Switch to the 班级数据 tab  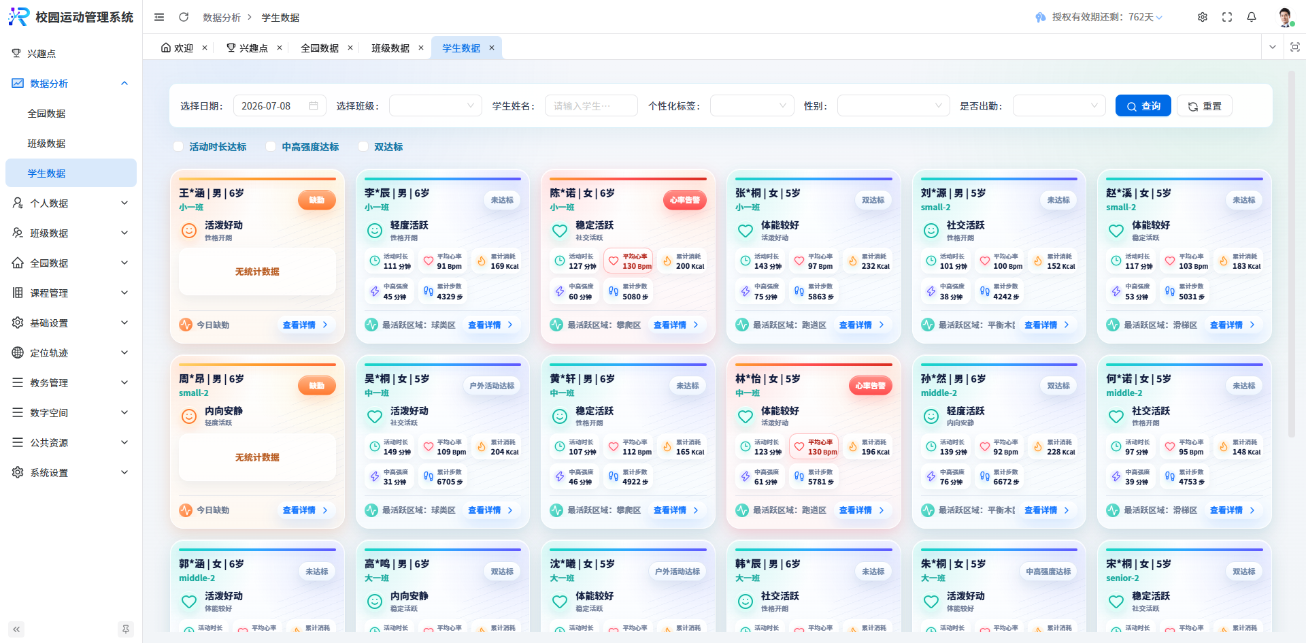click(390, 48)
